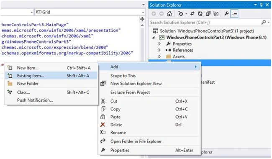This screenshot has height=159, width=272.
Task: Choose New Solution Explorer View
Action: click(149, 83)
